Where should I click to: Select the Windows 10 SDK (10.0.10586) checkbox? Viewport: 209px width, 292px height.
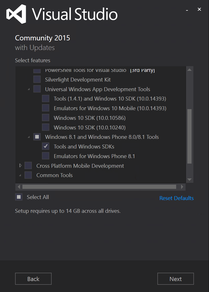pos(46,118)
